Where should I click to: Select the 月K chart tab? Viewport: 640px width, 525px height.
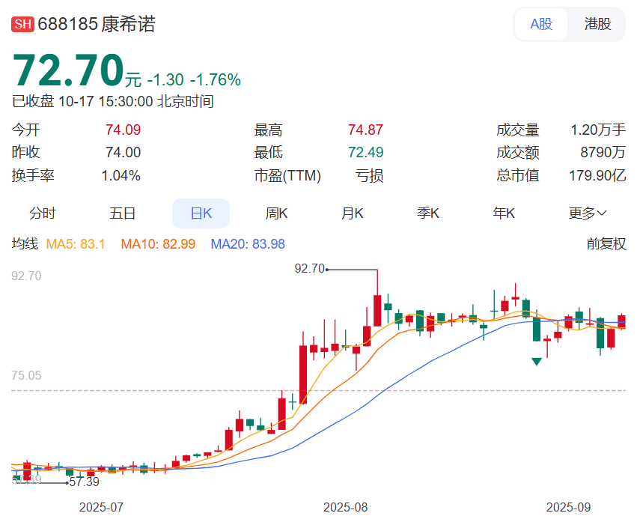(353, 213)
